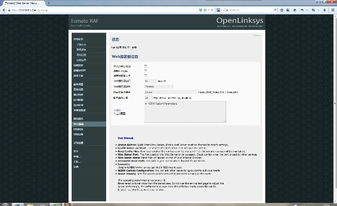Click inside the NGINX Custom Parameters textarea
Viewport: 337px width, 206px height.
[185, 112]
